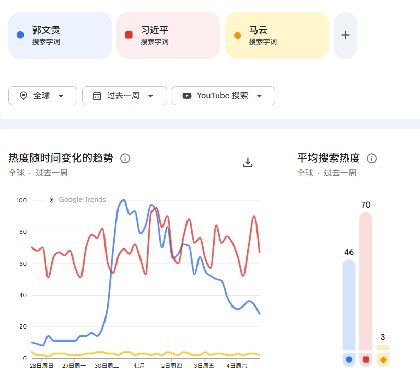The image size is (420, 385).
Task: Click the 30日周二 date label on chart axis
Action: [107, 366]
